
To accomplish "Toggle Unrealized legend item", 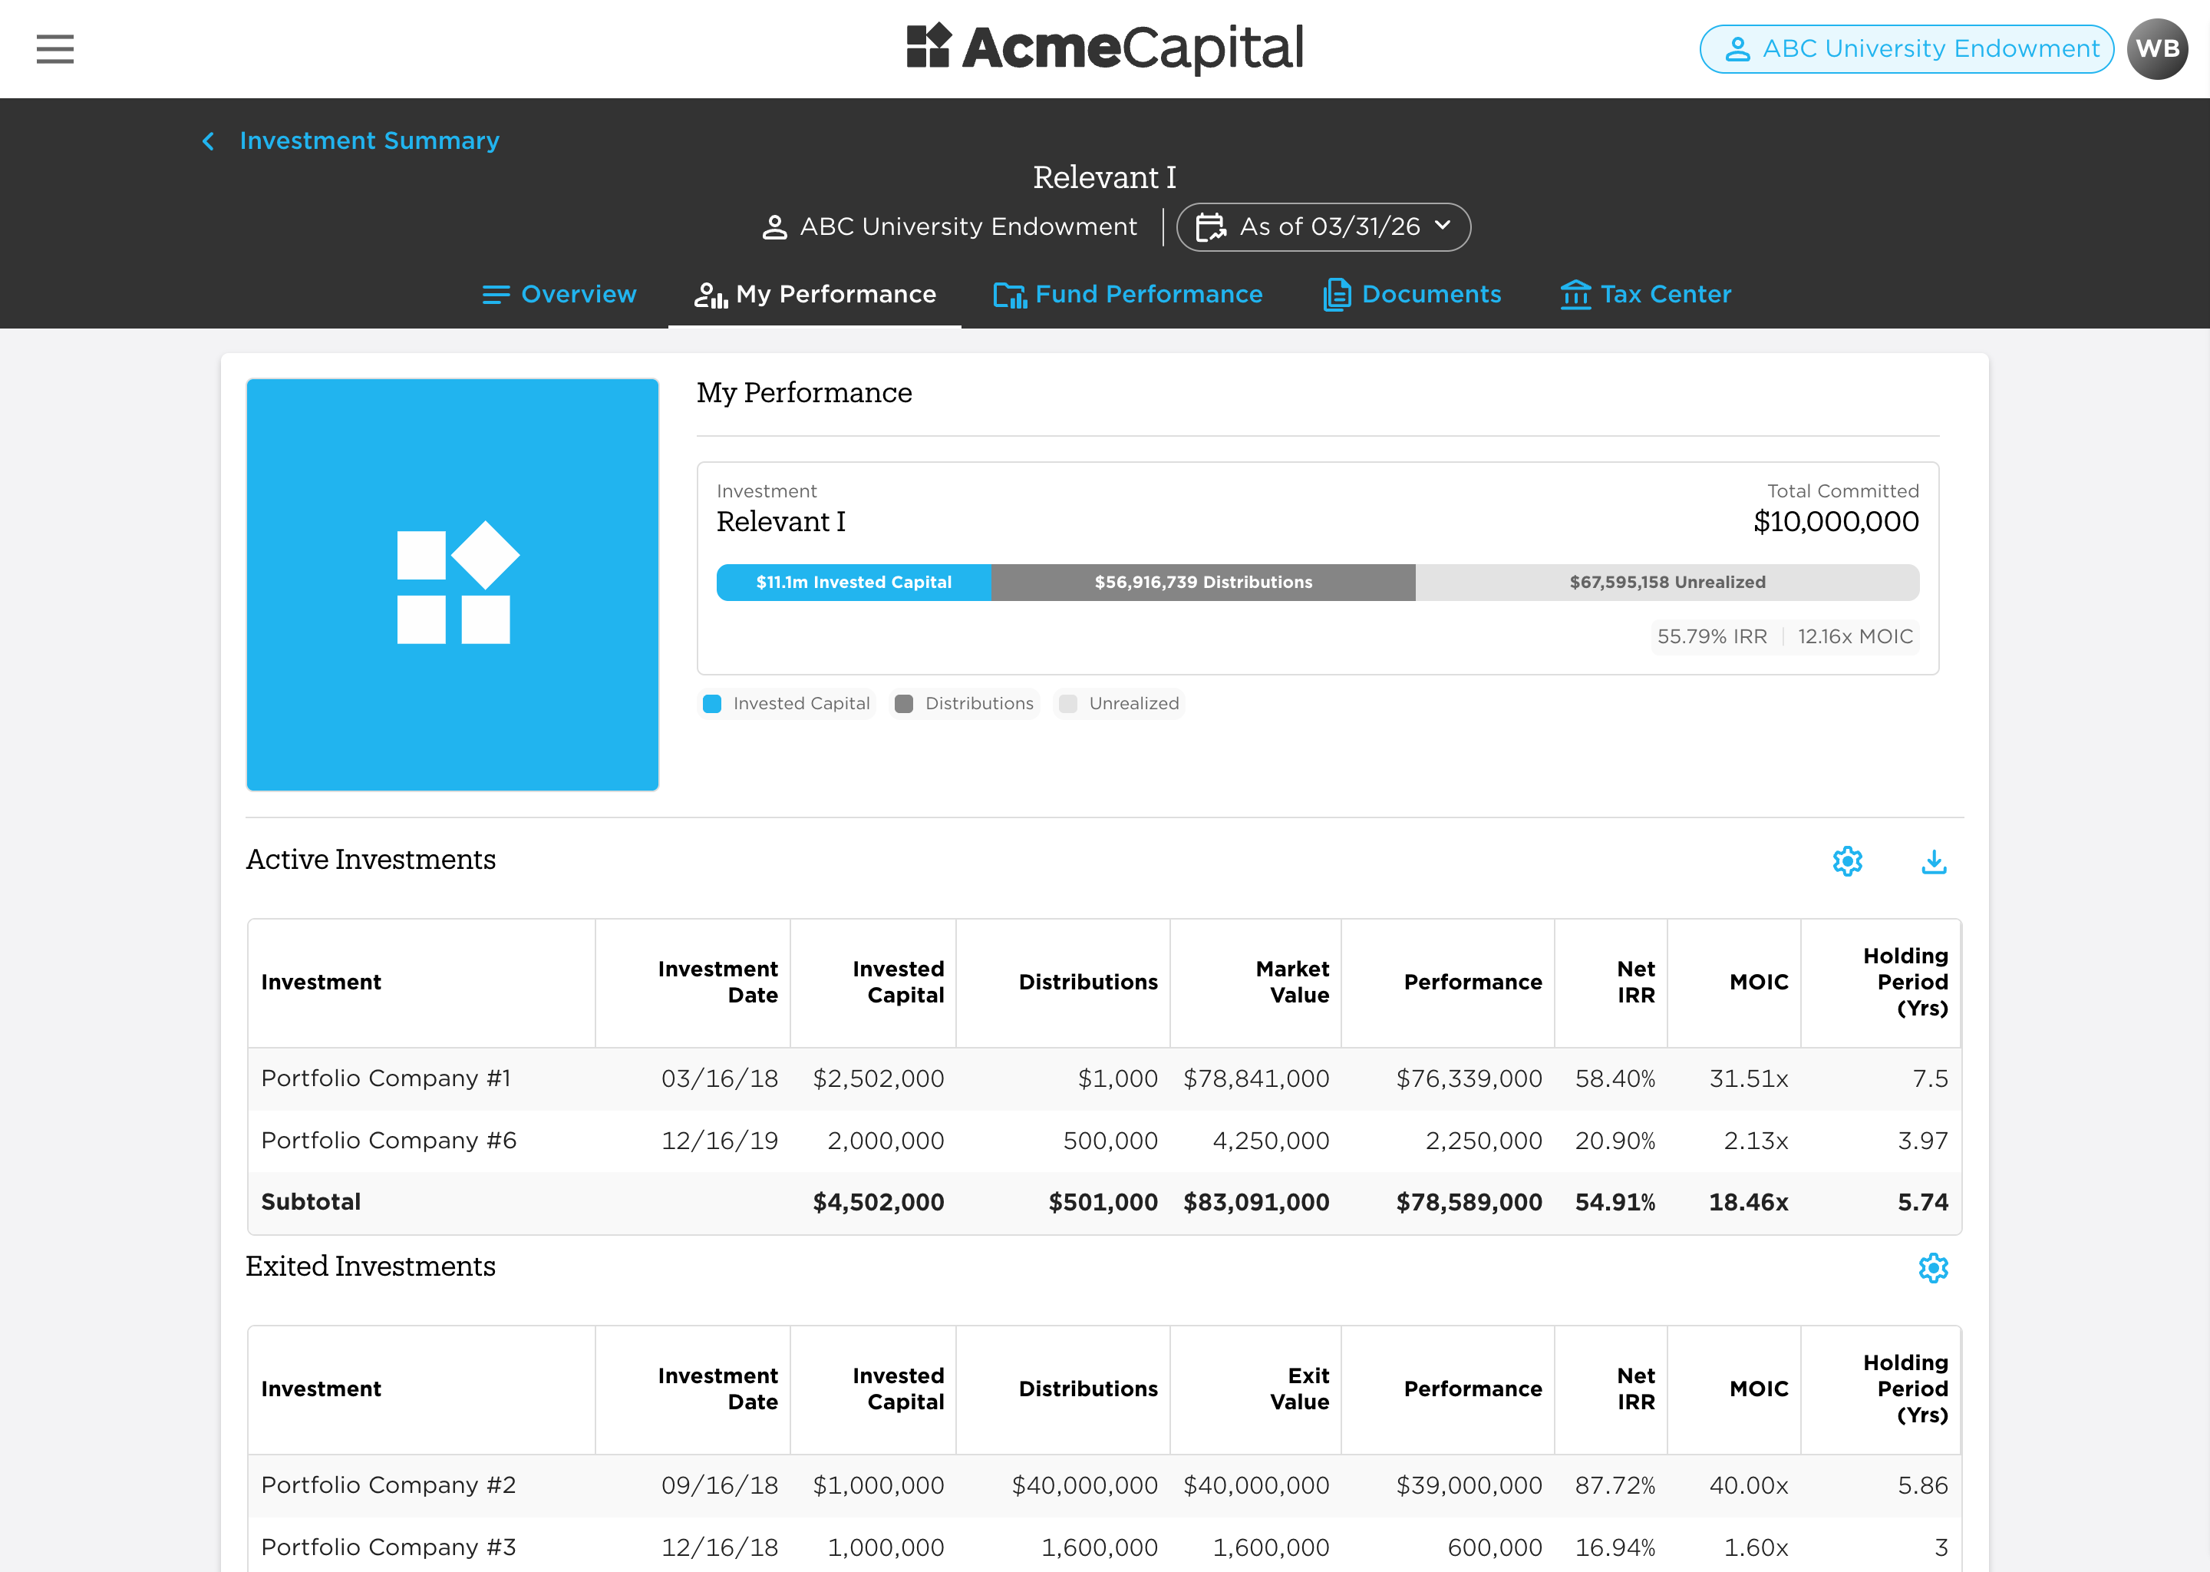I will [1119, 704].
